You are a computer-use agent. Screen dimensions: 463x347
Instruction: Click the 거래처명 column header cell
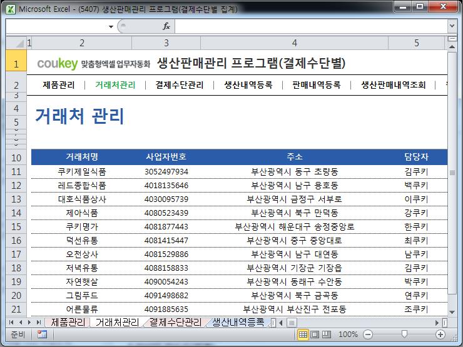coord(82,157)
